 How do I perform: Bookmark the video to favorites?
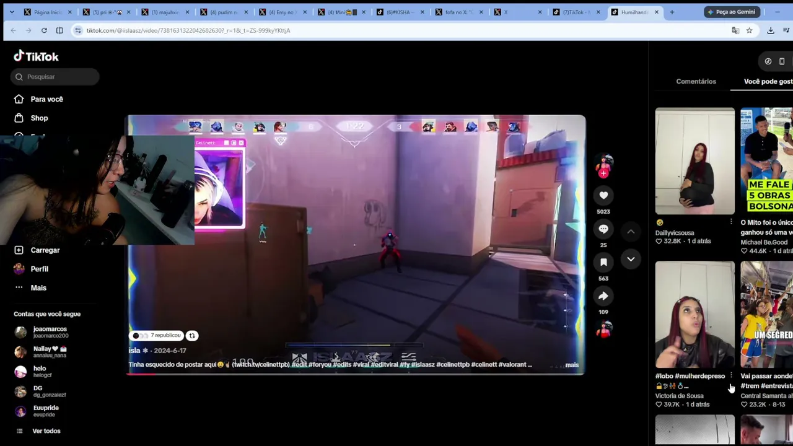pyautogui.click(x=603, y=263)
